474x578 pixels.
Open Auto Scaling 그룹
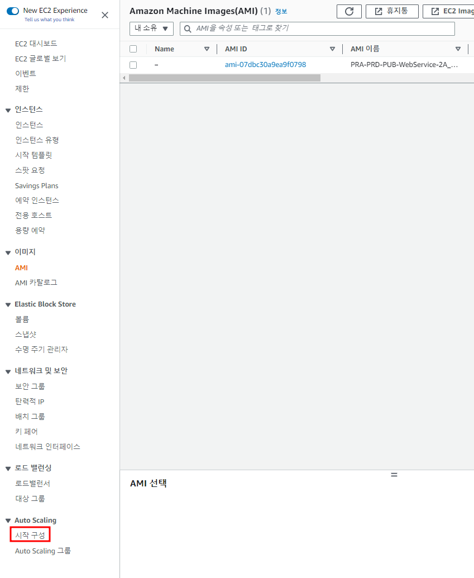click(x=43, y=551)
